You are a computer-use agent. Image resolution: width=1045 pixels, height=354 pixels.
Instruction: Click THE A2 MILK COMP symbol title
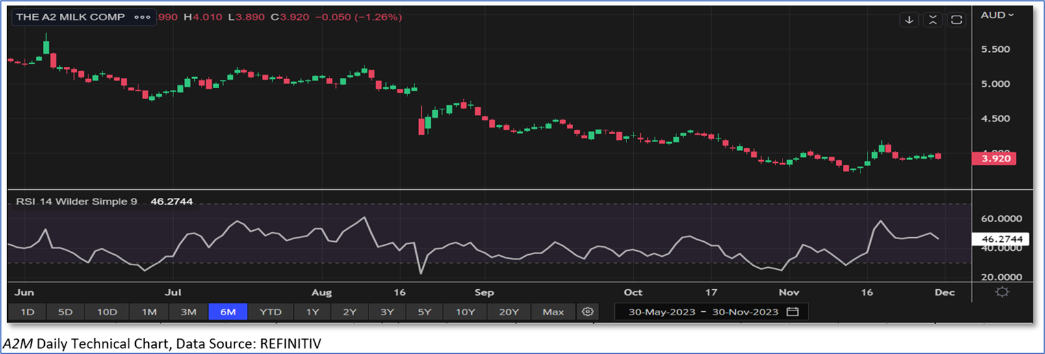click(70, 18)
